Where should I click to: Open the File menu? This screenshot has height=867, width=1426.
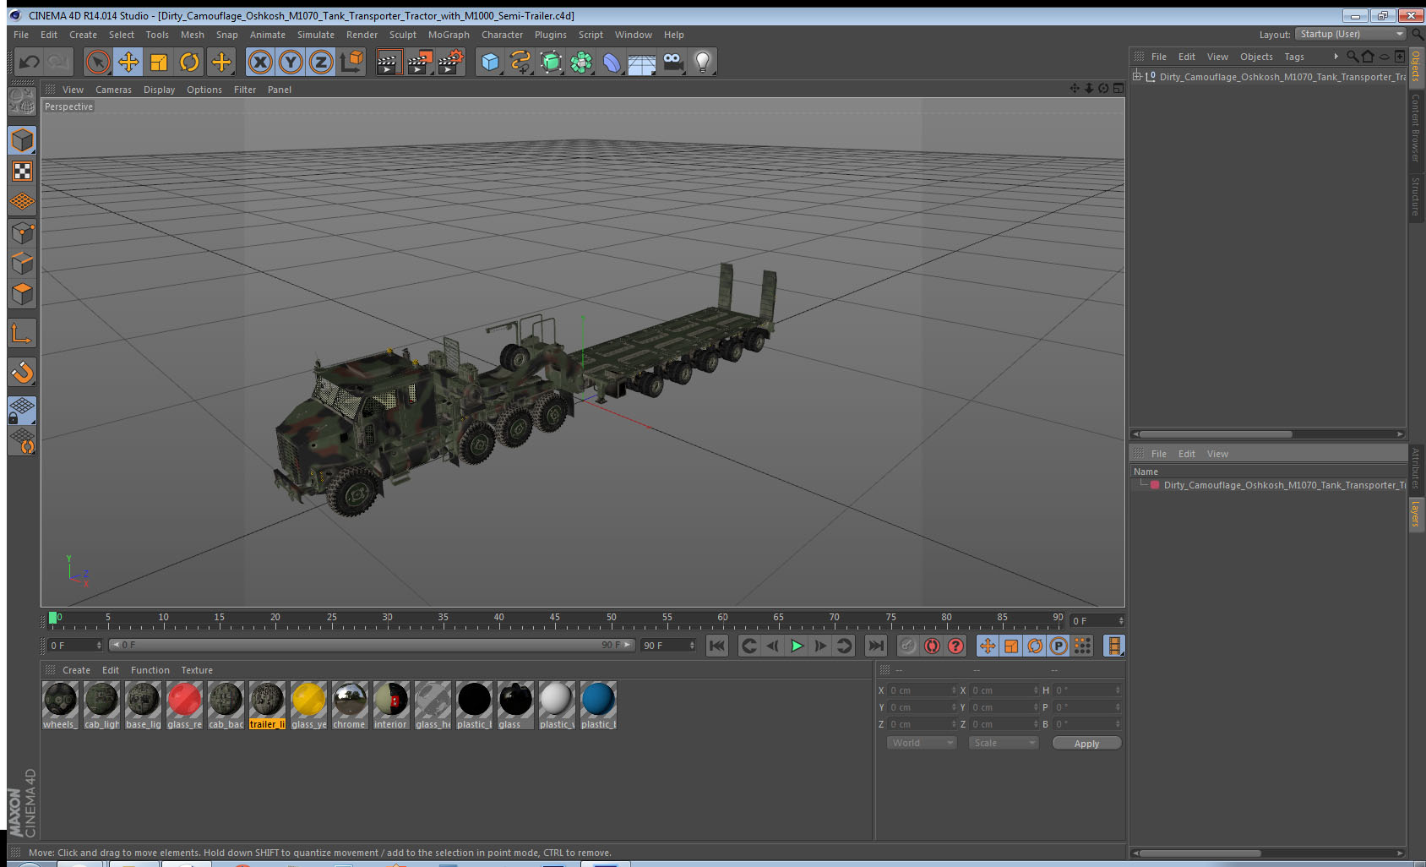click(21, 35)
